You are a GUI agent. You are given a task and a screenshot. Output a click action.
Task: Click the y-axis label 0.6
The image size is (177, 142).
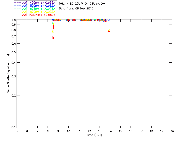click(x=14, y=44)
